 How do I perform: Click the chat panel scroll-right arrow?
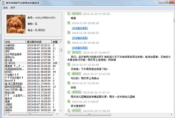(171, 114)
